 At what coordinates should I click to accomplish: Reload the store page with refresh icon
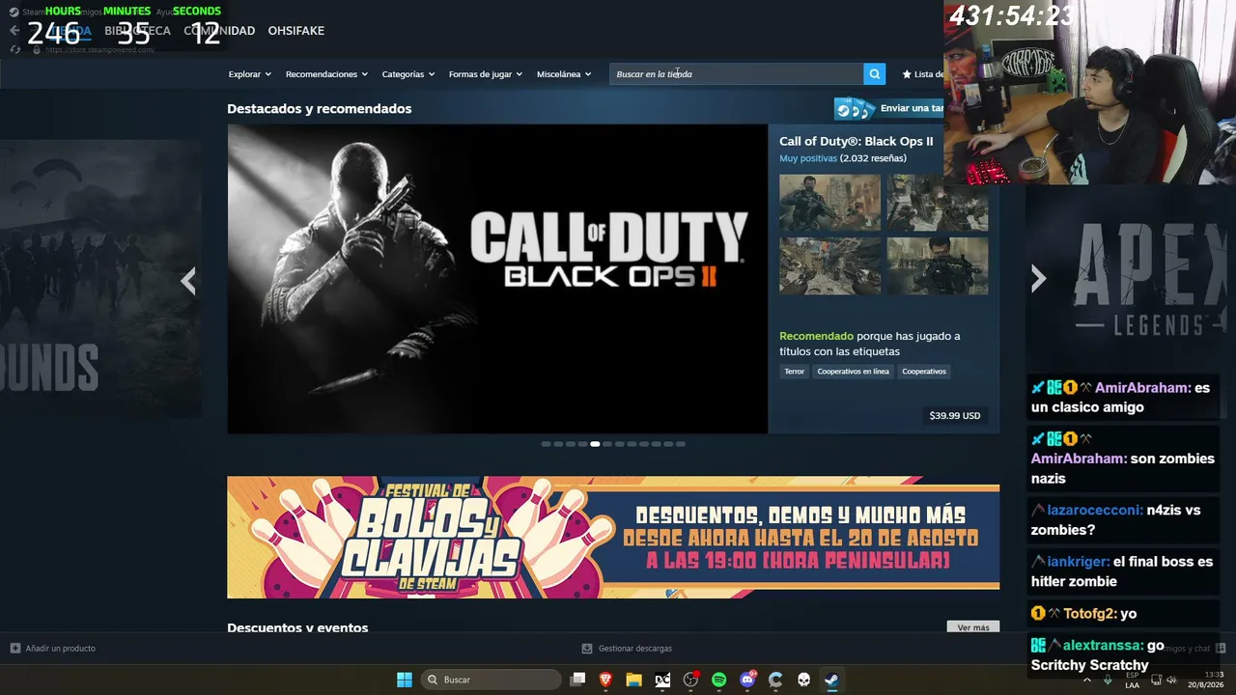click(14, 49)
